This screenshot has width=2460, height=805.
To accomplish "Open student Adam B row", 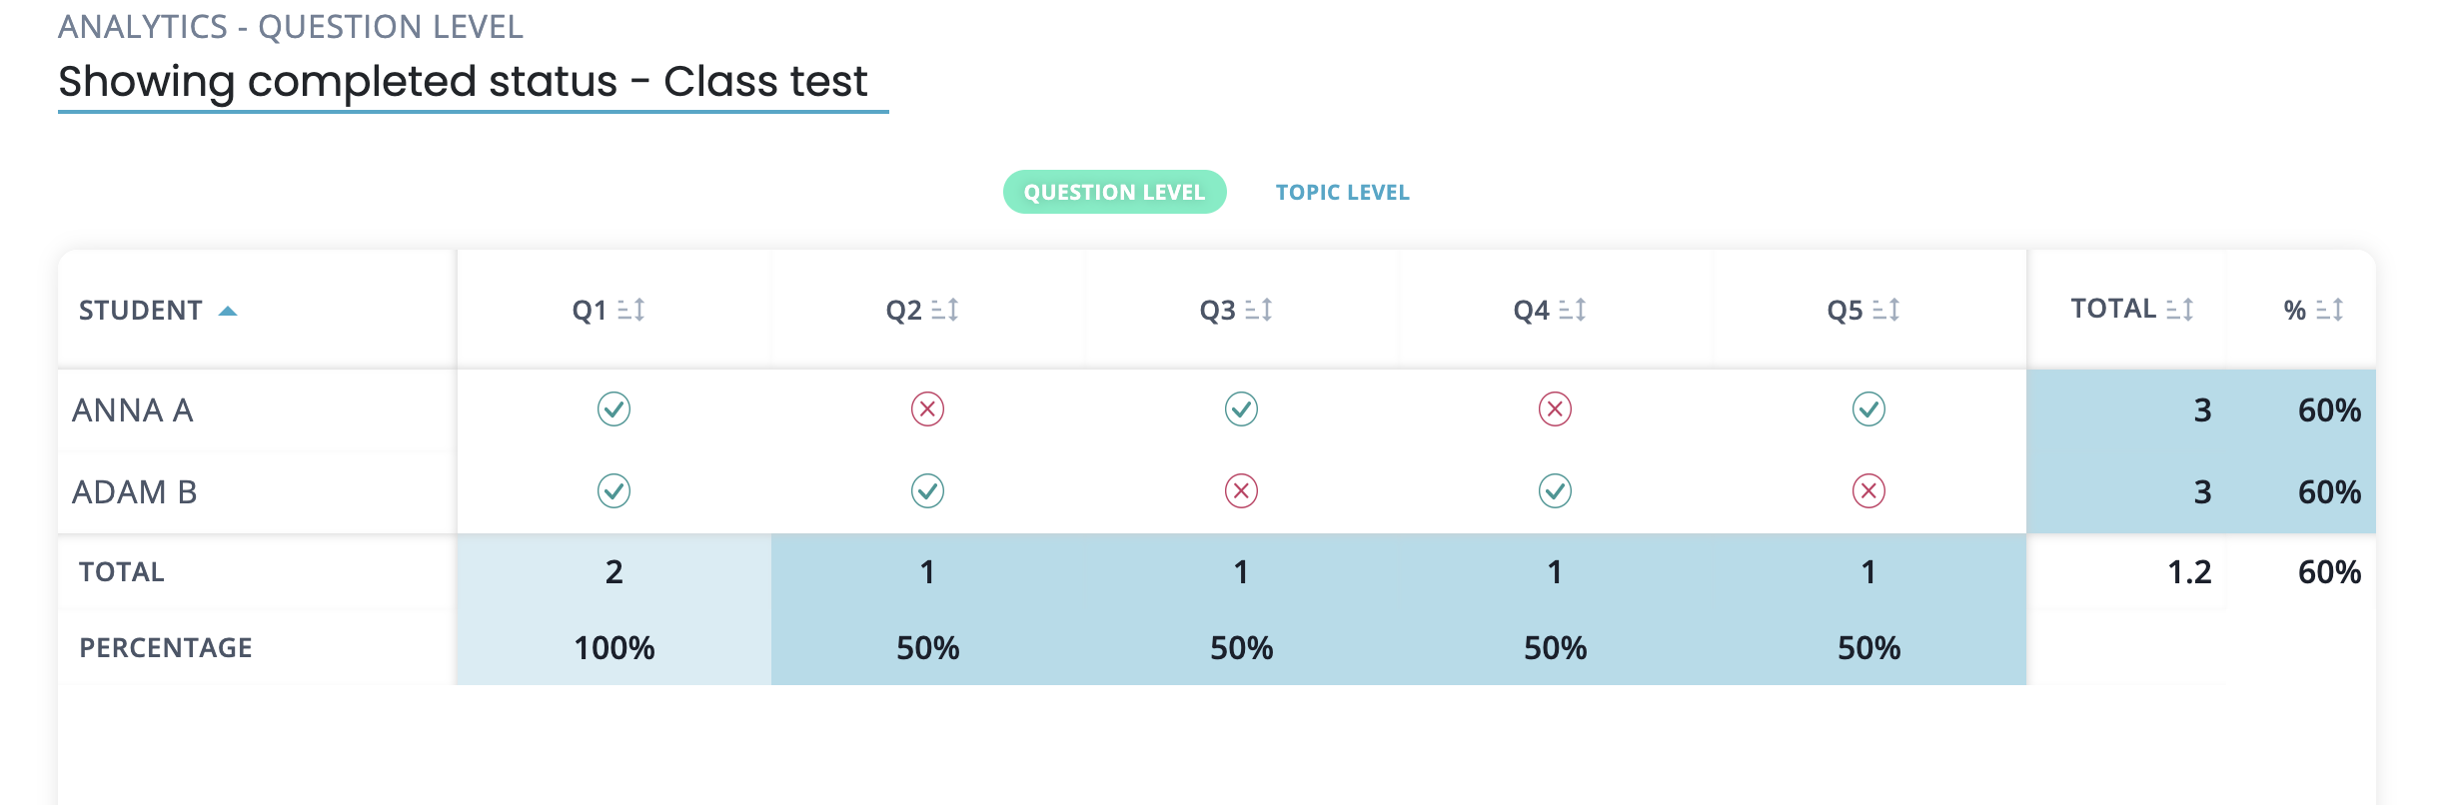I will pos(135,492).
